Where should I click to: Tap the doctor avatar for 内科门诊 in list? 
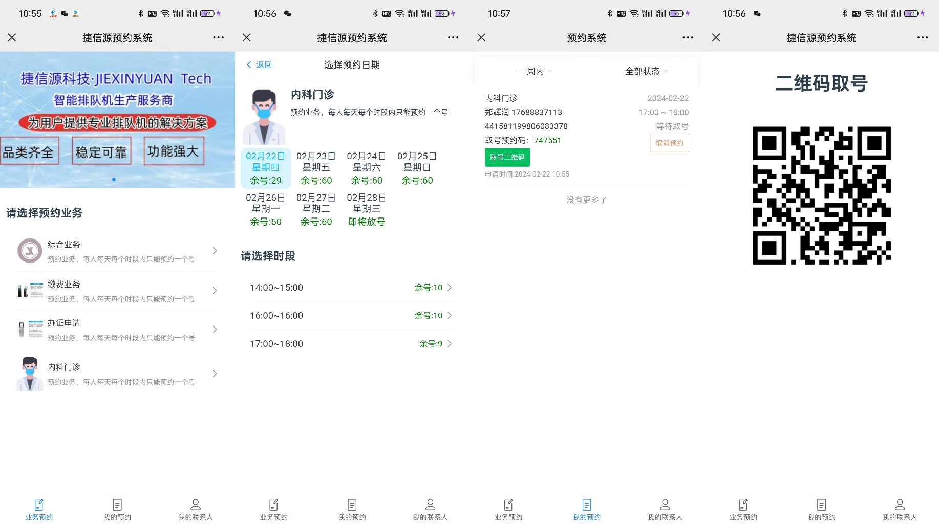click(30, 374)
